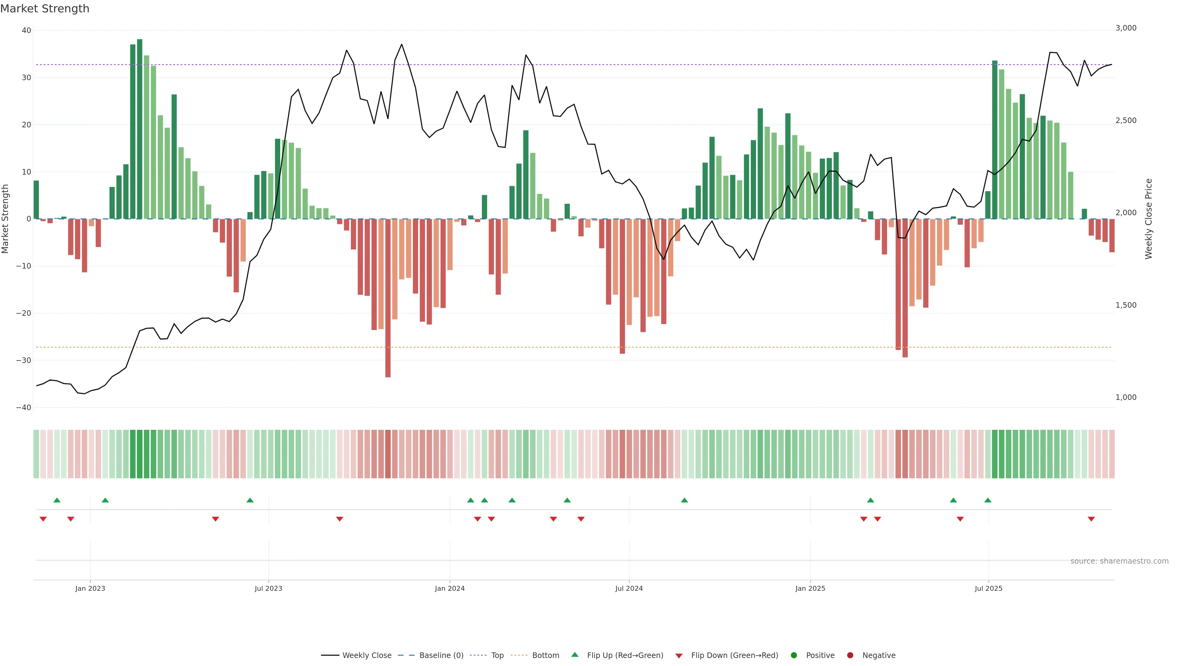Click the tallest green bar in early 2023
Viewport: 1184px width, 666px height.
[140, 129]
